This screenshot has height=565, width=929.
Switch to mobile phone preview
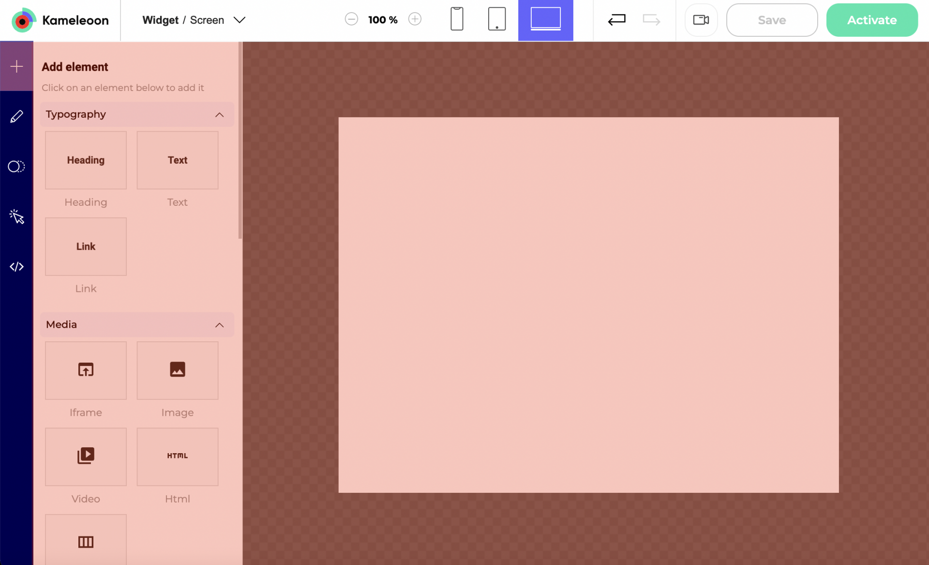[x=457, y=19]
